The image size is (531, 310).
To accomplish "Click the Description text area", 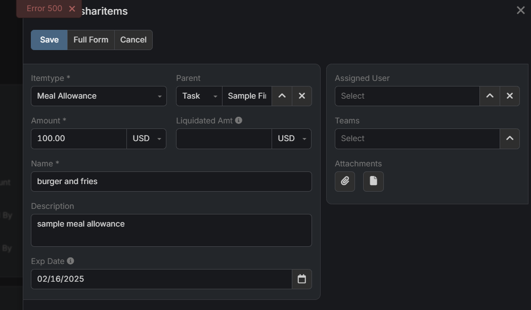I will (x=171, y=230).
